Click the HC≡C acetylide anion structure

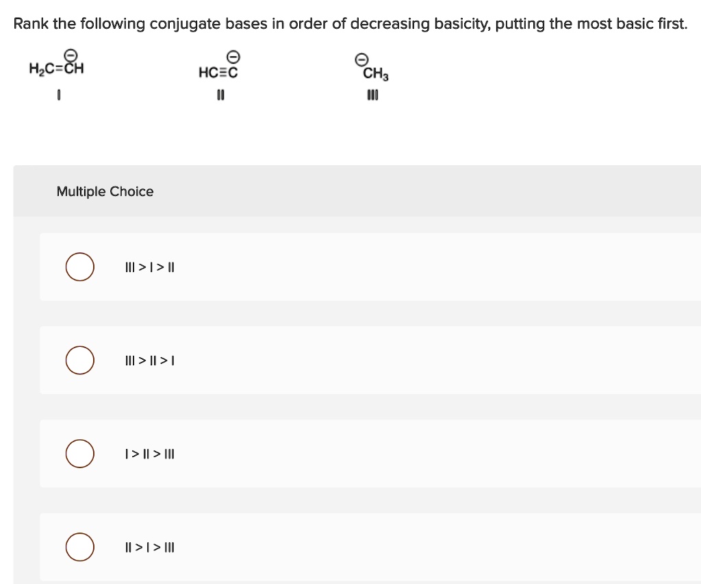pyautogui.click(x=219, y=71)
